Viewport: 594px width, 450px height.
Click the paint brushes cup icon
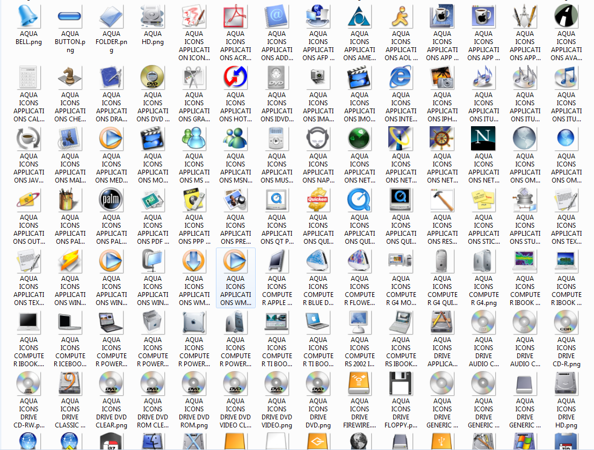70,200
